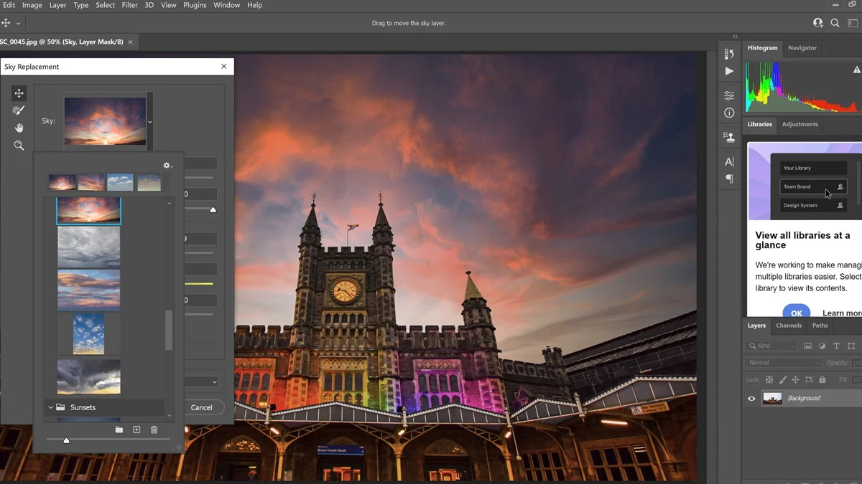Click the search magnifier in the top bar
The width and height of the screenshot is (862, 484).
835,23
